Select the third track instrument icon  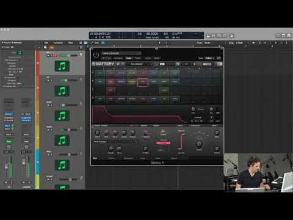62,116
